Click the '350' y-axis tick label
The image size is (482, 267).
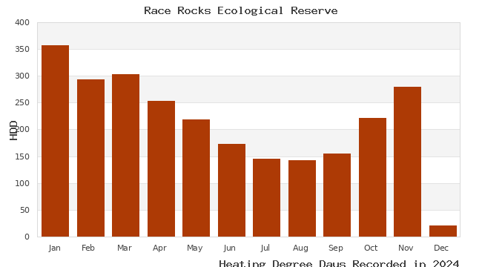click(22, 49)
